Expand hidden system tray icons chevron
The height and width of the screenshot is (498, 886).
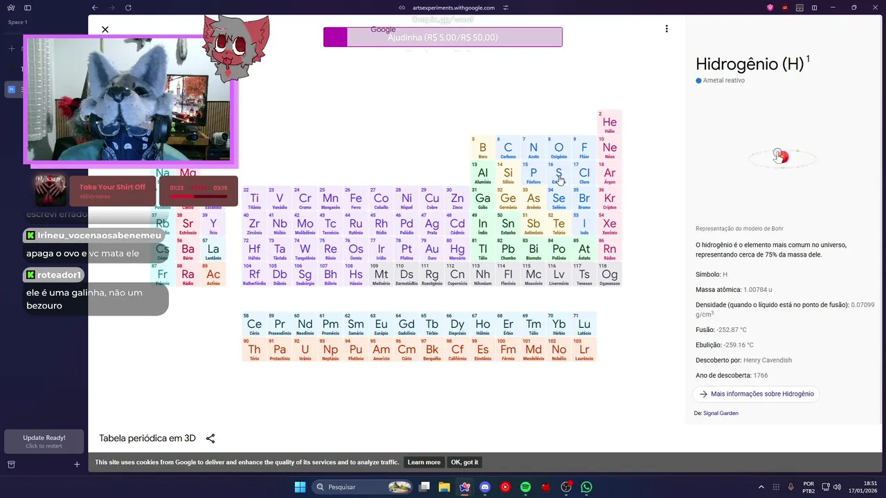click(761, 487)
